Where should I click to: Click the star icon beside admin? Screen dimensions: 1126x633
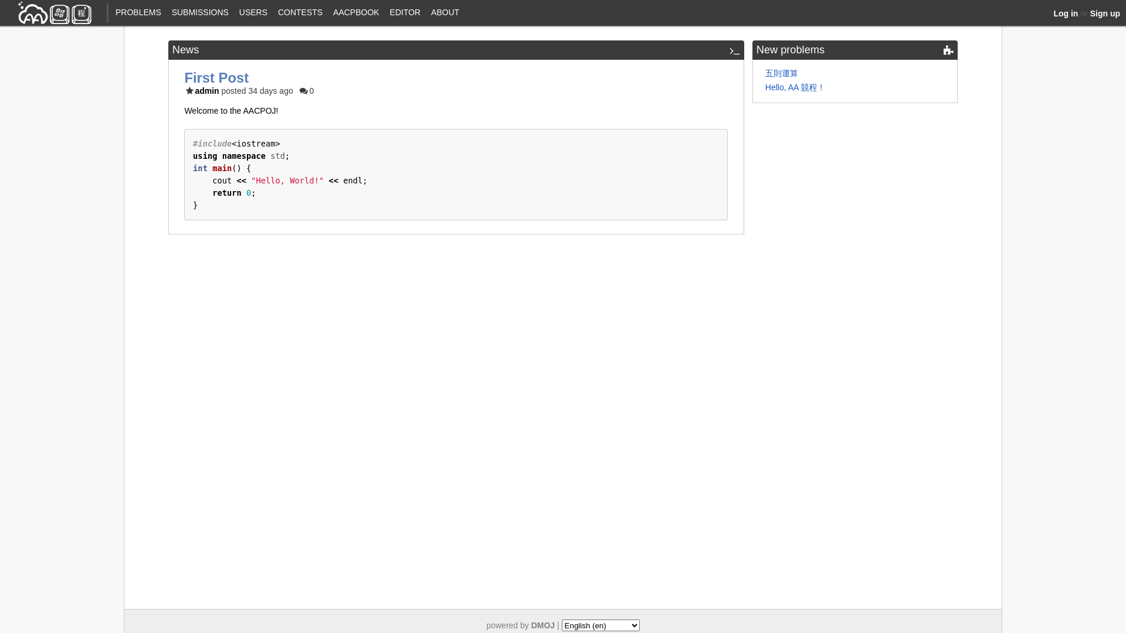189,91
